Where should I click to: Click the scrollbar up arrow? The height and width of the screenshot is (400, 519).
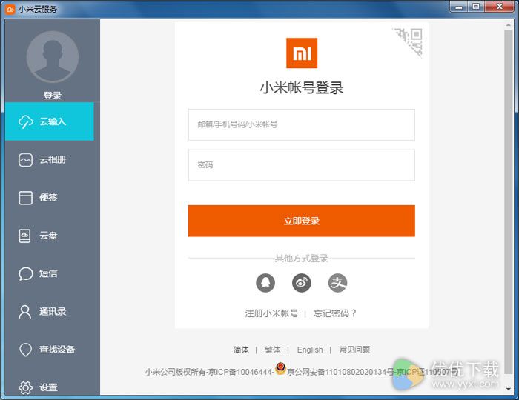click(509, 24)
